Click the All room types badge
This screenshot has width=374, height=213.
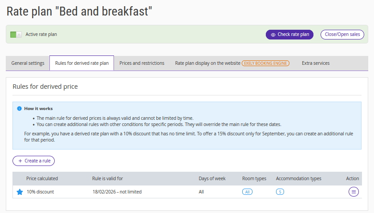point(247,192)
